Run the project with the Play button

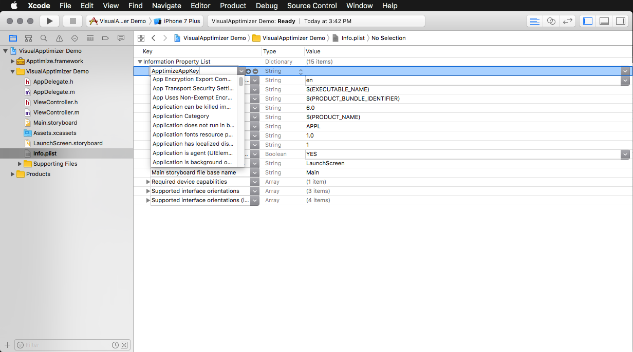pyautogui.click(x=49, y=21)
